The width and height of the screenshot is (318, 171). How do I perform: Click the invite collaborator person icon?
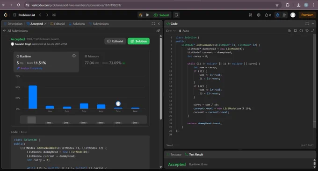tap(284, 15)
